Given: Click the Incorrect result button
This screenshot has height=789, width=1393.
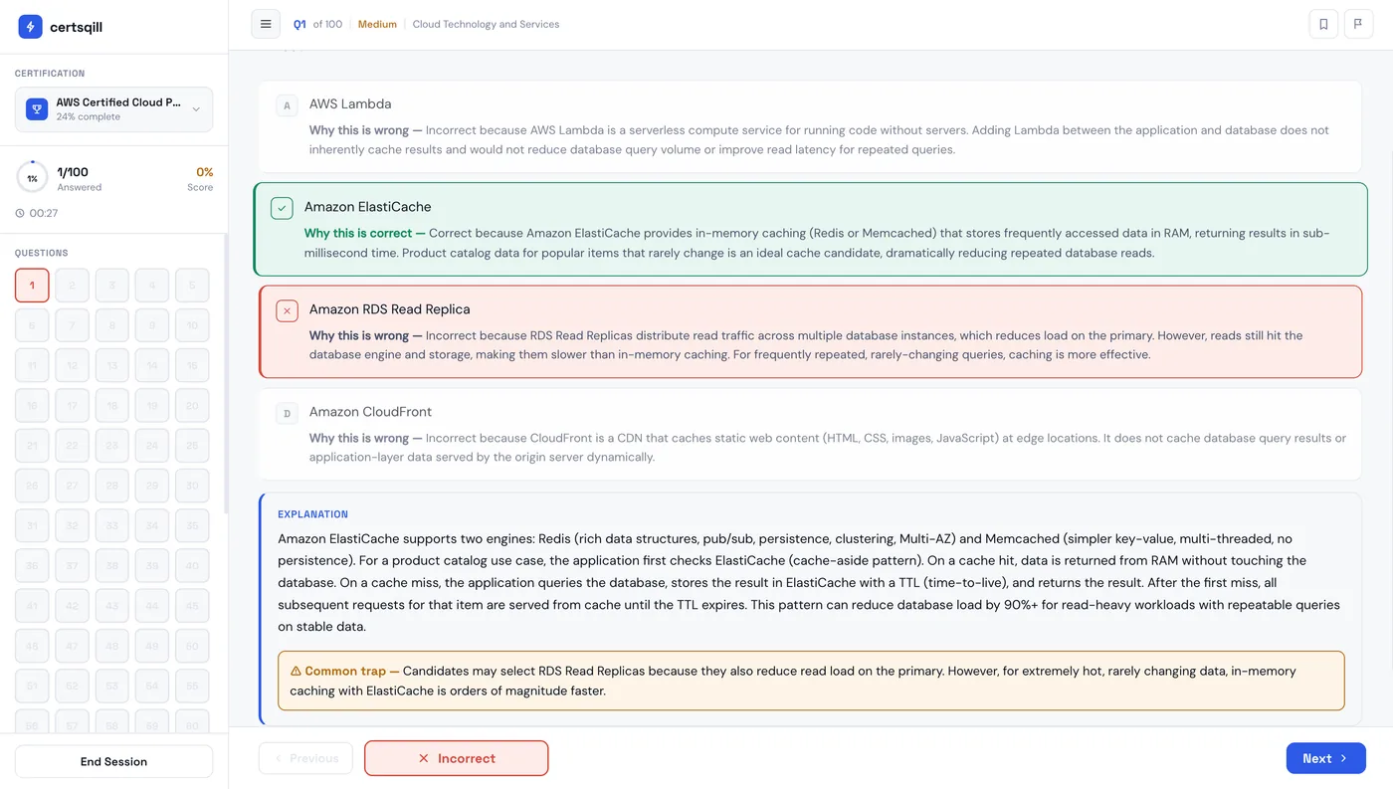Looking at the screenshot, I should (x=456, y=758).
